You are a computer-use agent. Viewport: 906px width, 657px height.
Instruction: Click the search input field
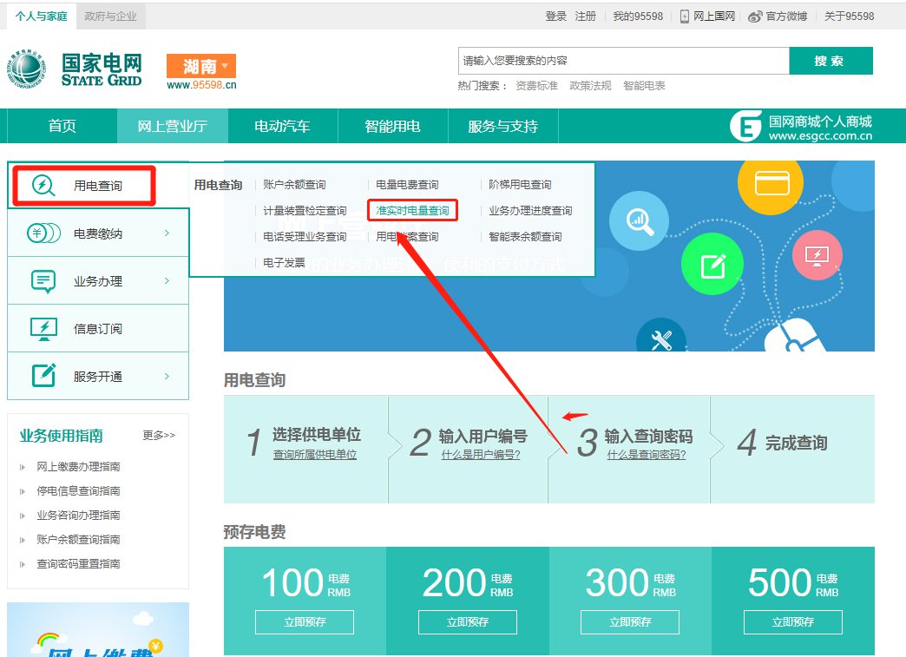click(x=623, y=61)
